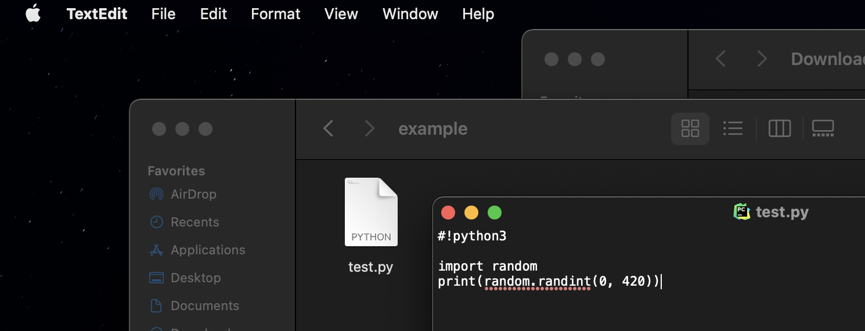Open the Format menu
The height and width of the screenshot is (331, 865).
tap(276, 14)
